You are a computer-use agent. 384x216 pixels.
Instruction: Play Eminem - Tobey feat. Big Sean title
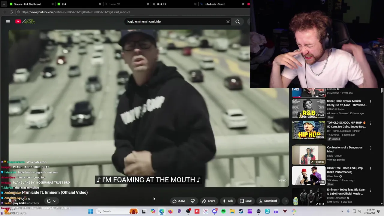(x=346, y=192)
